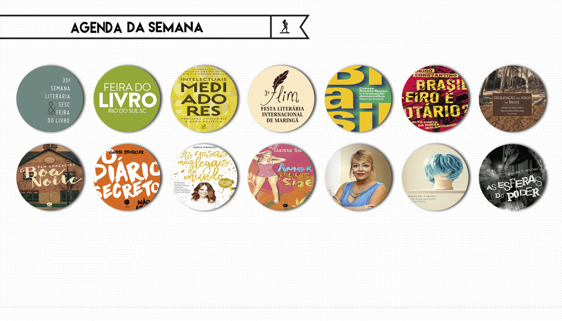The height and width of the screenshot is (321, 562).
Task: Select the Boa Noite book by Pam Gonçalves
Action: coord(50,177)
